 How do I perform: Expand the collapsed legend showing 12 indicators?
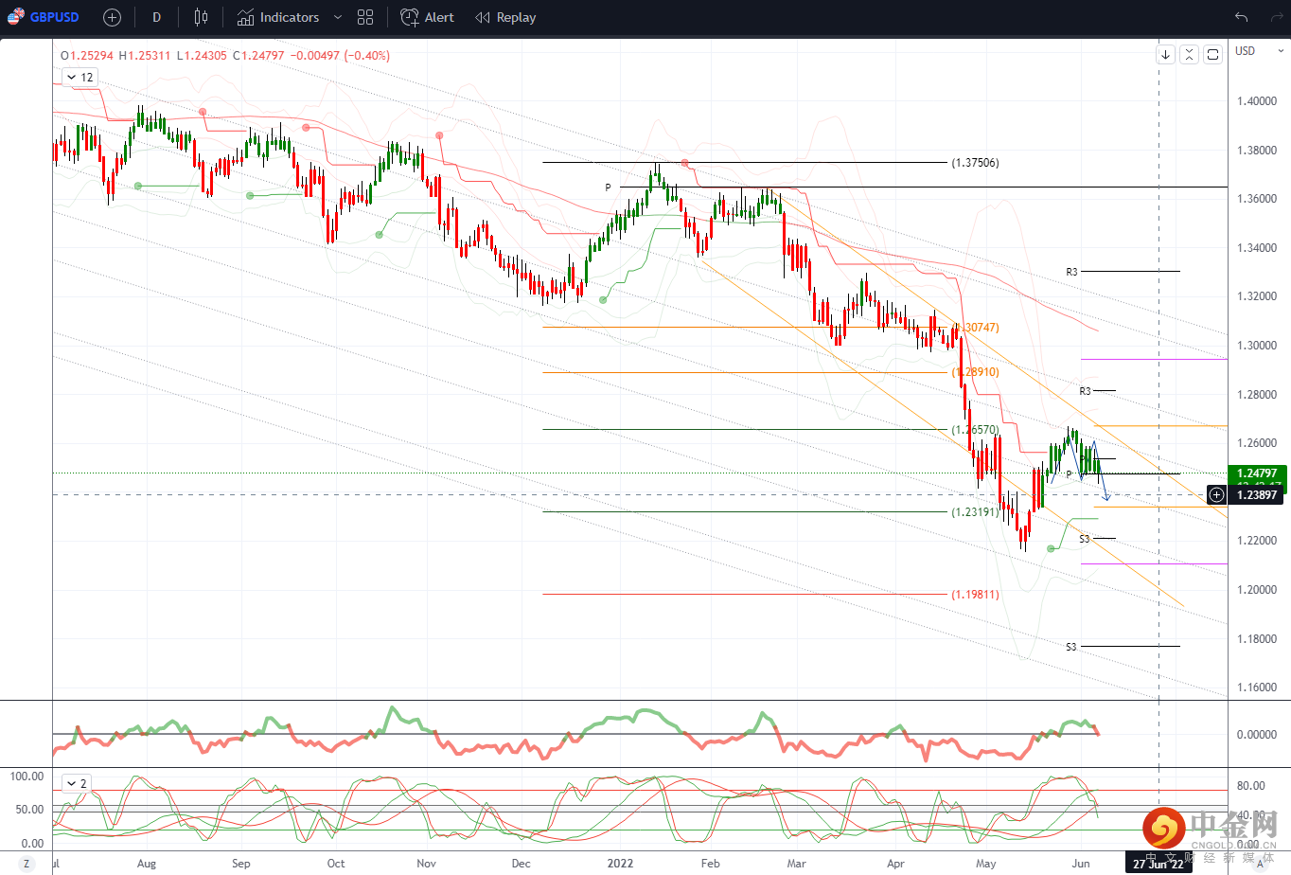pyautogui.click(x=80, y=77)
